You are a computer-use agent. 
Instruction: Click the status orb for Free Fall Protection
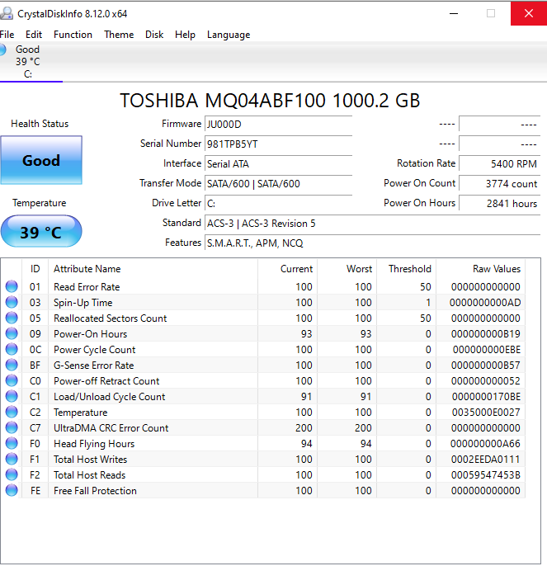(x=12, y=491)
